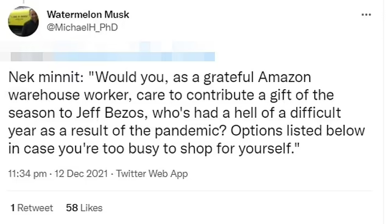Open the Watermelon Musk profile avatar
The width and height of the screenshot is (386, 224).
click(x=23, y=22)
